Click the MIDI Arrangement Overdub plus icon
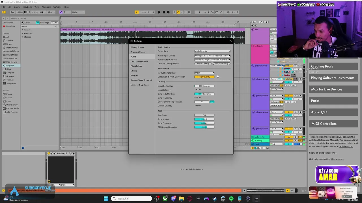Viewport: 362px width, 203px height. click(174, 12)
